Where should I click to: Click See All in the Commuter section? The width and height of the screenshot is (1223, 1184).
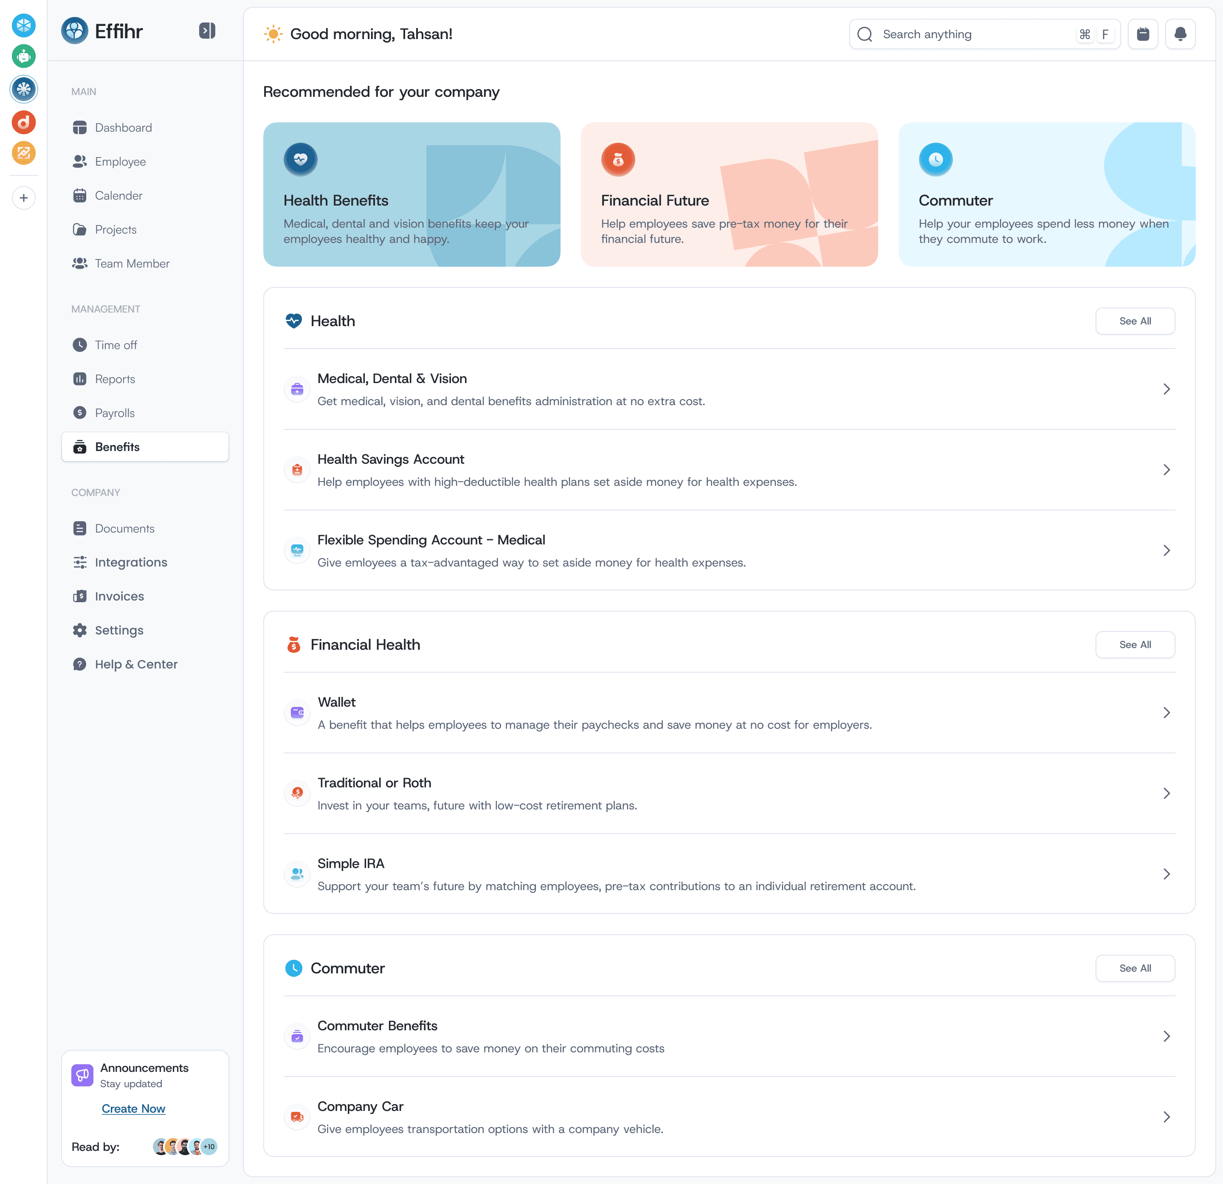[1135, 968]
